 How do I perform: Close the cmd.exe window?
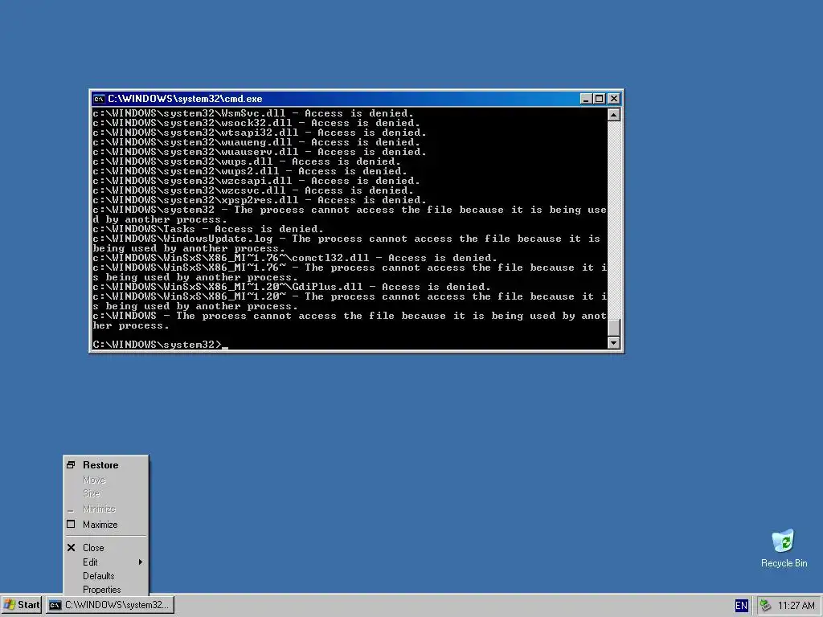point(613,99)
